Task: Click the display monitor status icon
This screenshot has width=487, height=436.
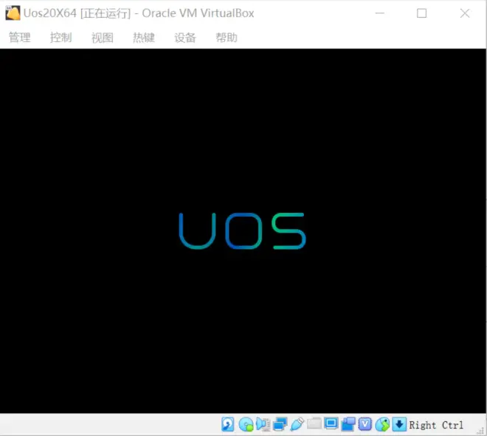Action: click(331, 423)
